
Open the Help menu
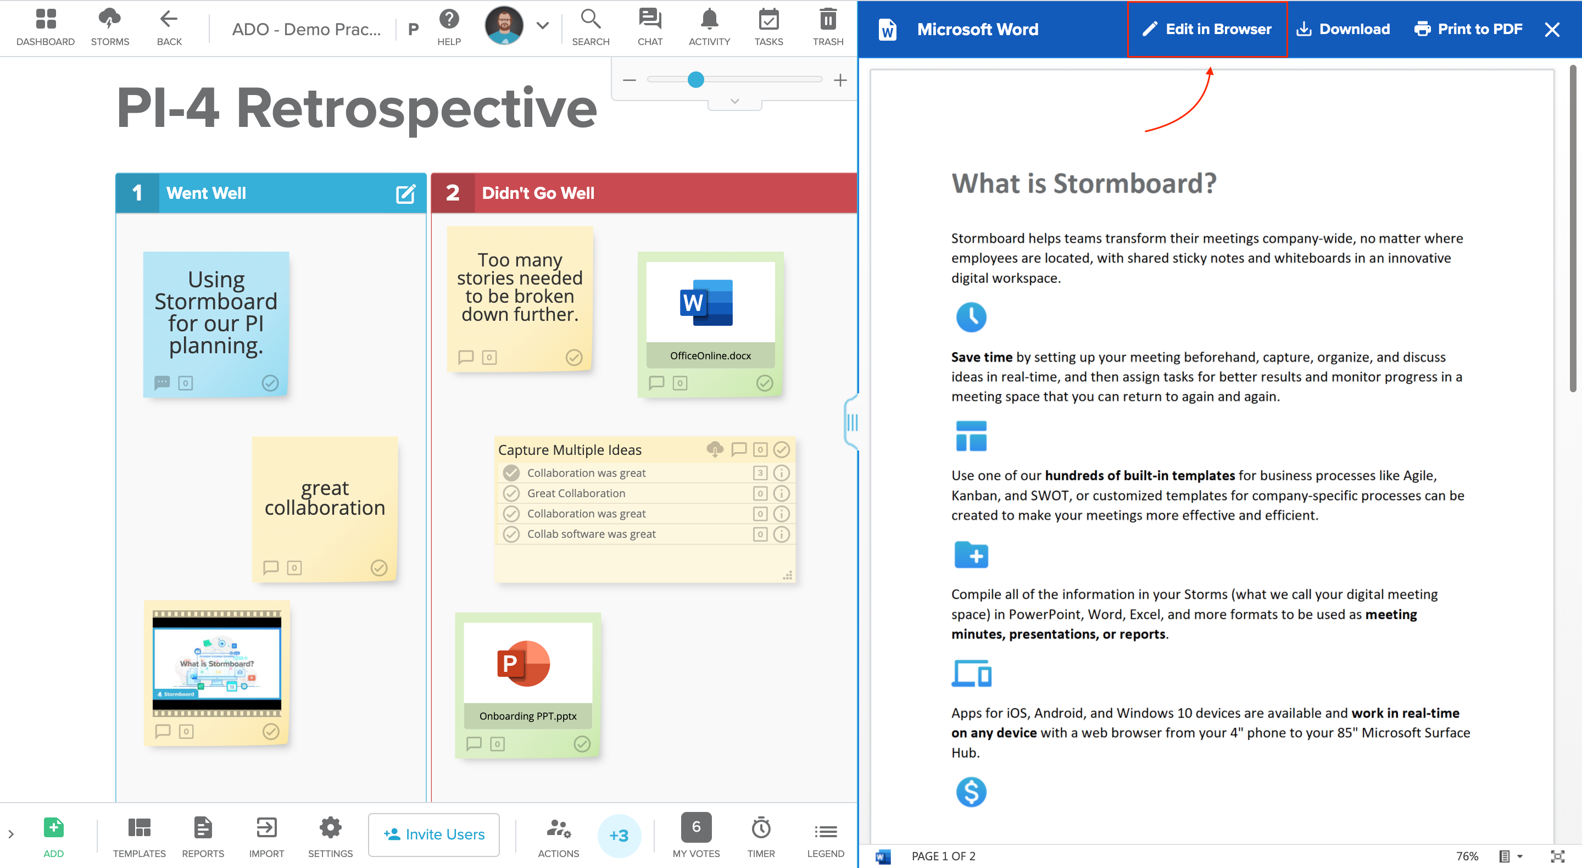point(449,27)
